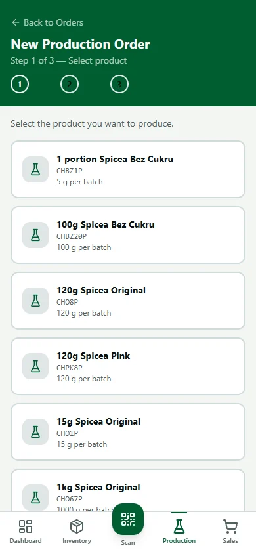Open the Inventory box icon
Viewport: 256px width, 554px height.
[x=77, y=526]
